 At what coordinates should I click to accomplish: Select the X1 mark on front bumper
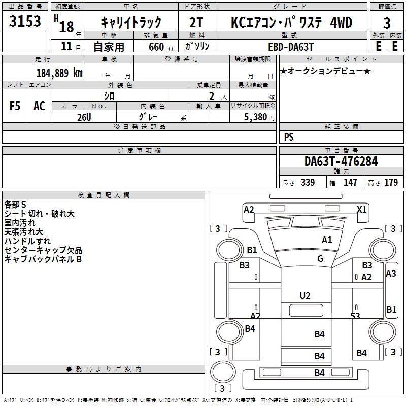[362, 209]
